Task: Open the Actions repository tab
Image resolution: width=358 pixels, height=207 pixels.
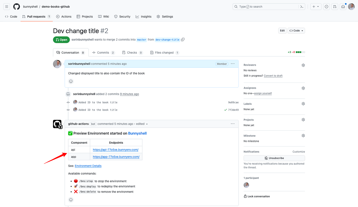Action: pos(64,17)
